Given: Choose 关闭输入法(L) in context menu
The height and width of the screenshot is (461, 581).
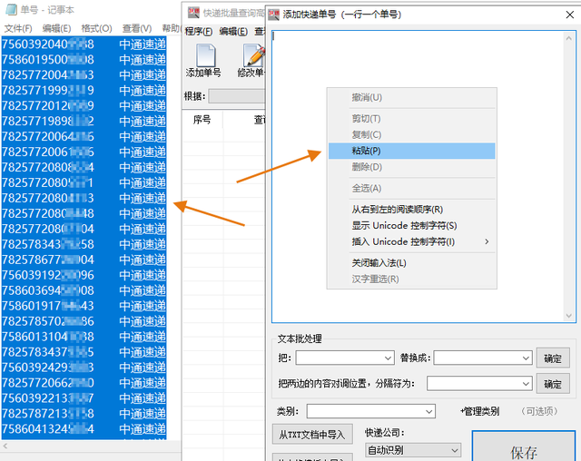Looking at the screenshot, I should pyautogui.click(x=411, y=263).
